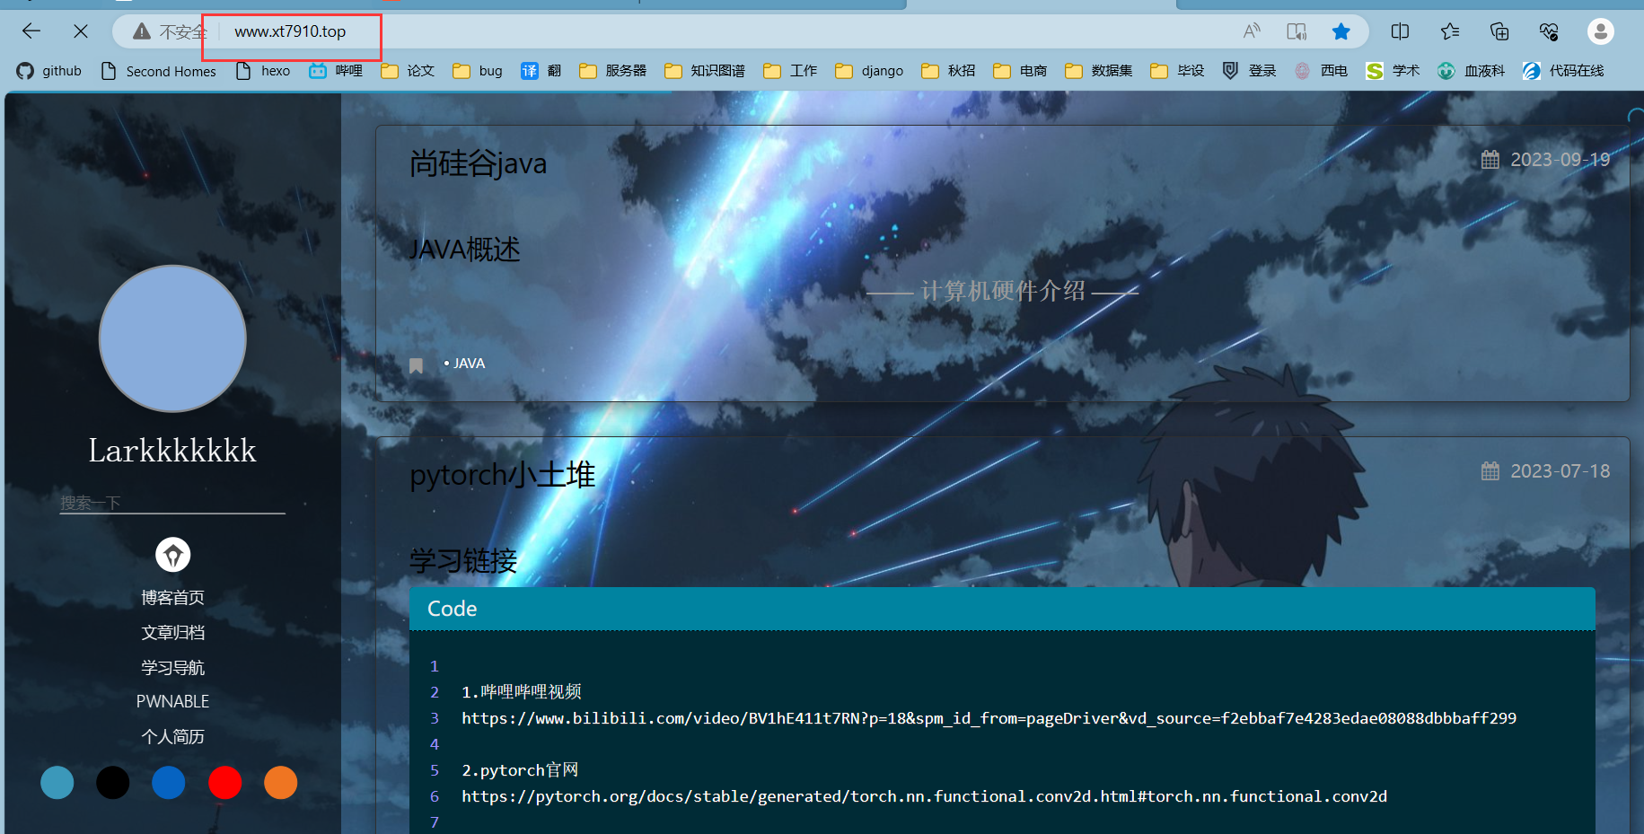1644x834 pixels.
Task: Expand the 服务器 bookmark folder
Action: point(613,71)
